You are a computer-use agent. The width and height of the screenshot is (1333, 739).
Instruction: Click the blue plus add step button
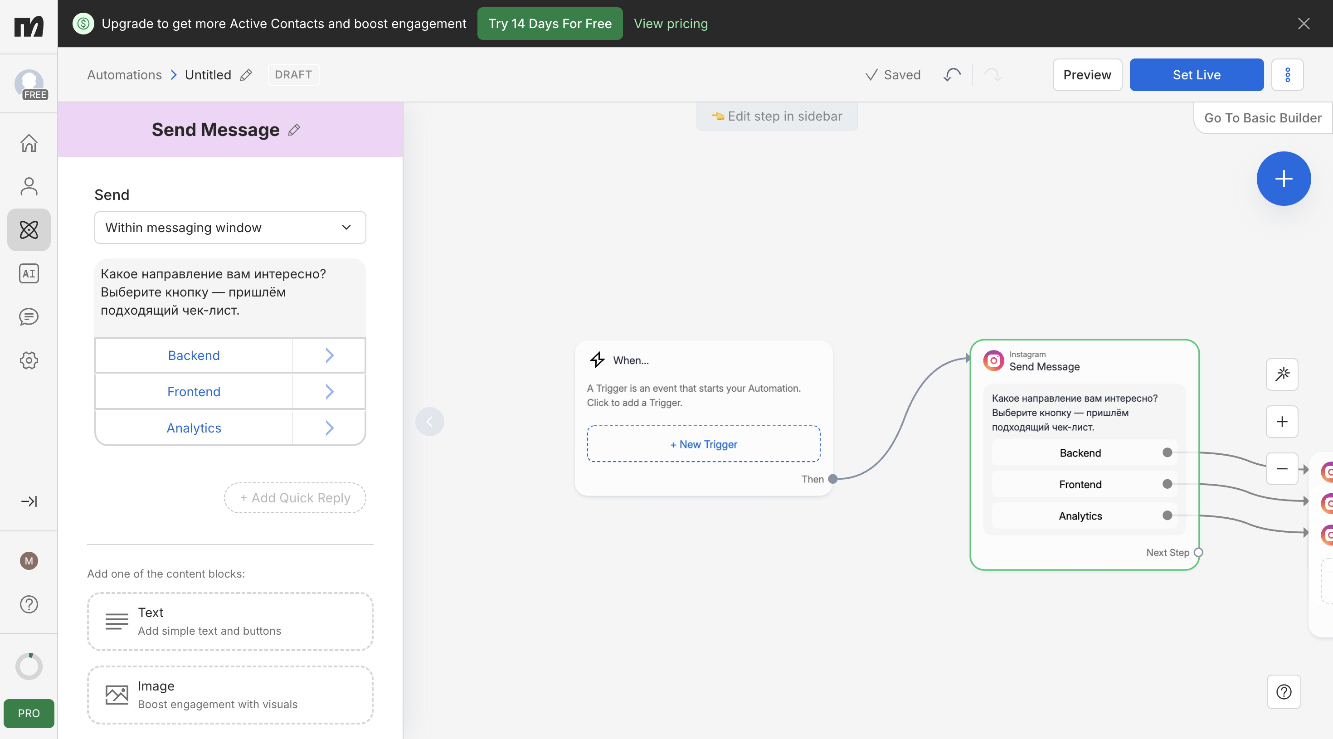(1284, 179)
